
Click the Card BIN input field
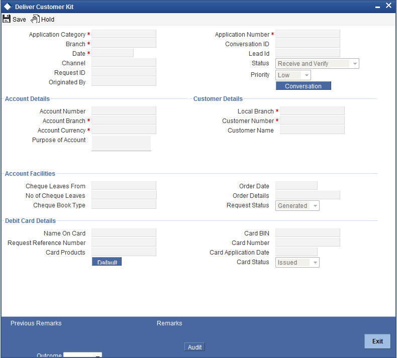point(308,233)
